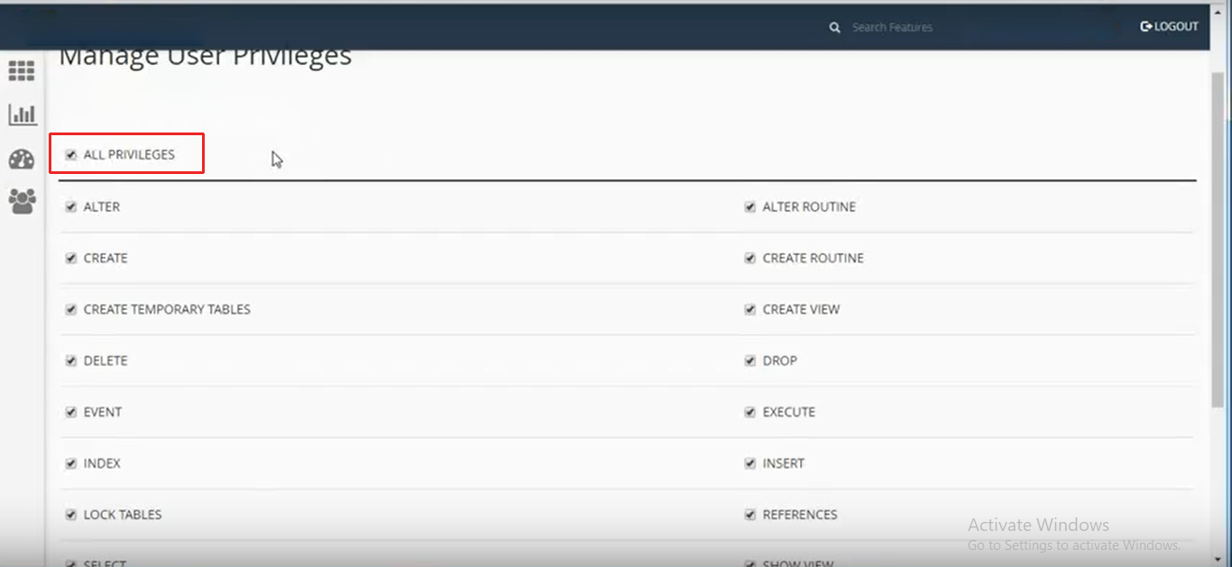
Task: Toggle the LOCK TABLES checkbox
Action: pyautogui.click(x=71, y=516)
